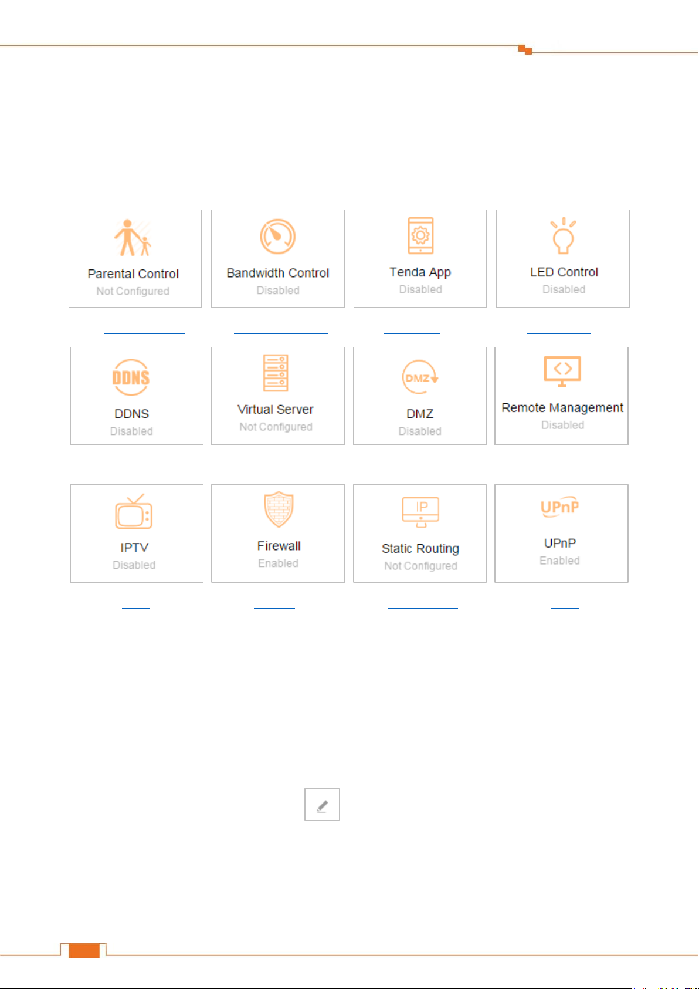699x989 pixels.
Task: Click the "Remote Management" tile label
Action: coord(562,407)
